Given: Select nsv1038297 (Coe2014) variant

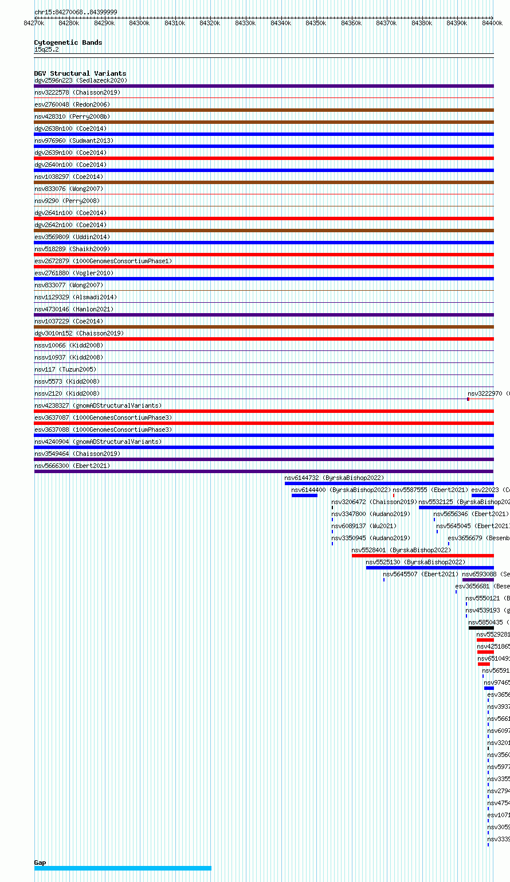Looking at the screenshot, I should [x=69, y=177].
